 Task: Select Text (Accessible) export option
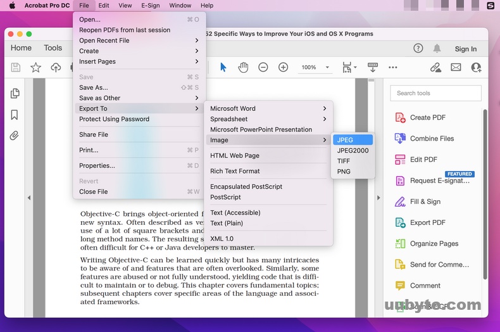point(268,213)
